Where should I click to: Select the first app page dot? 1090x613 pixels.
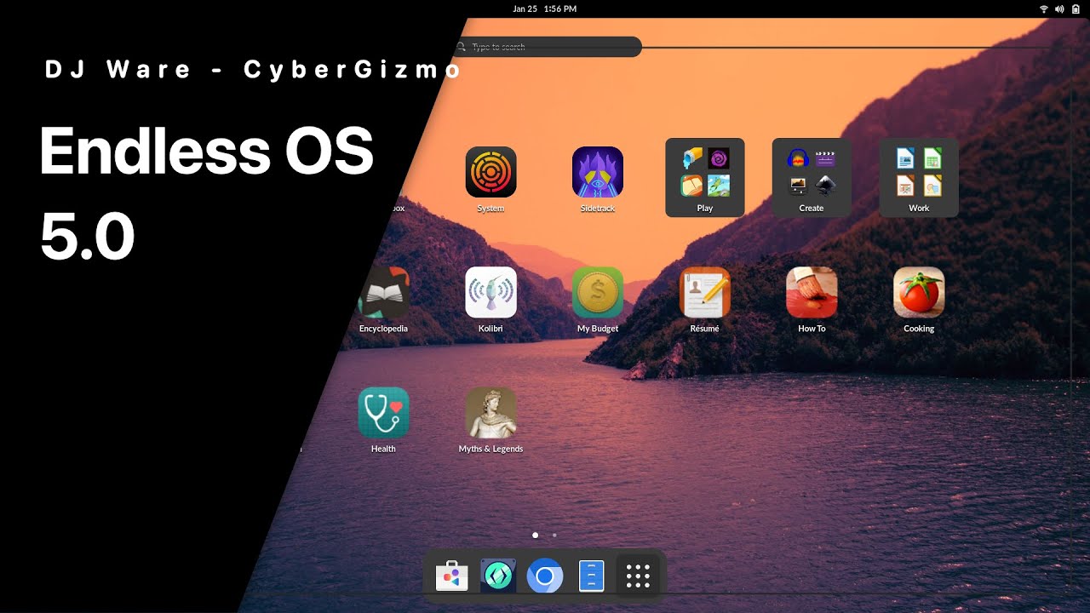coord(535,536)
